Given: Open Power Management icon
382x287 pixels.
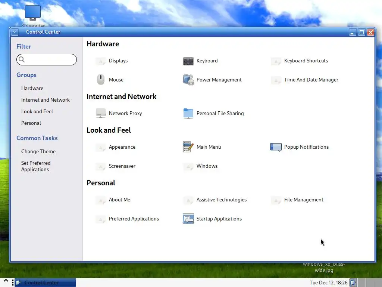Looking at the screenshot, I should point(188,80).
